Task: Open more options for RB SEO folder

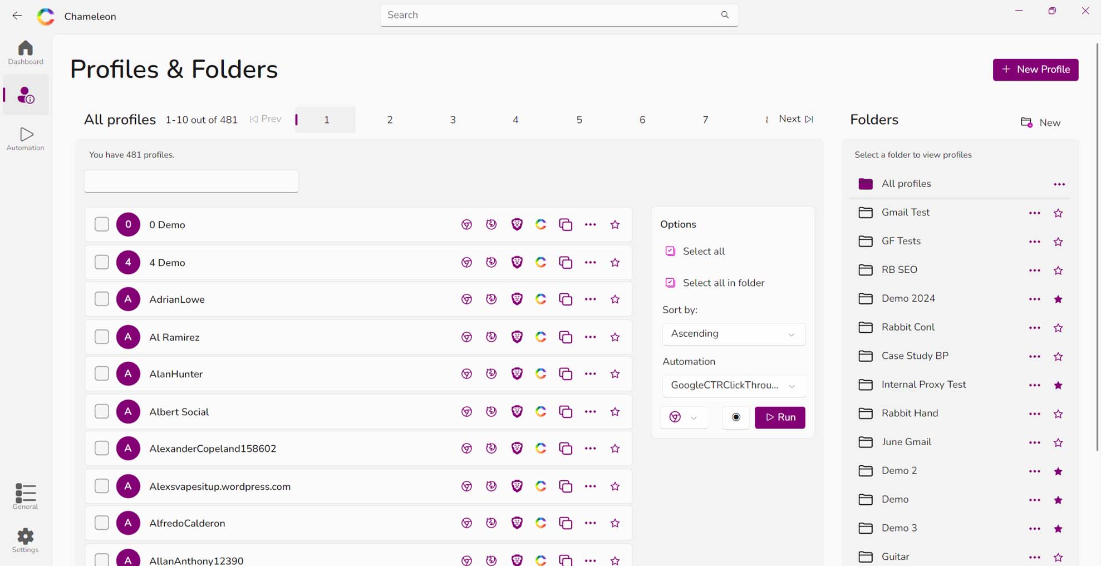Action: (x=1035, y=270)
